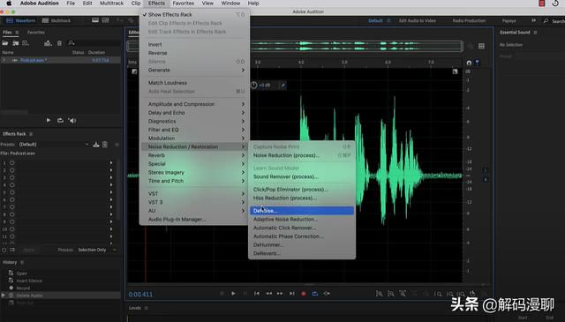This screenshot has width=565, height=322.
Task: Toggle auto-play speaker icon in Files panel
Action: pyautogui.click(x=72, y=120)
